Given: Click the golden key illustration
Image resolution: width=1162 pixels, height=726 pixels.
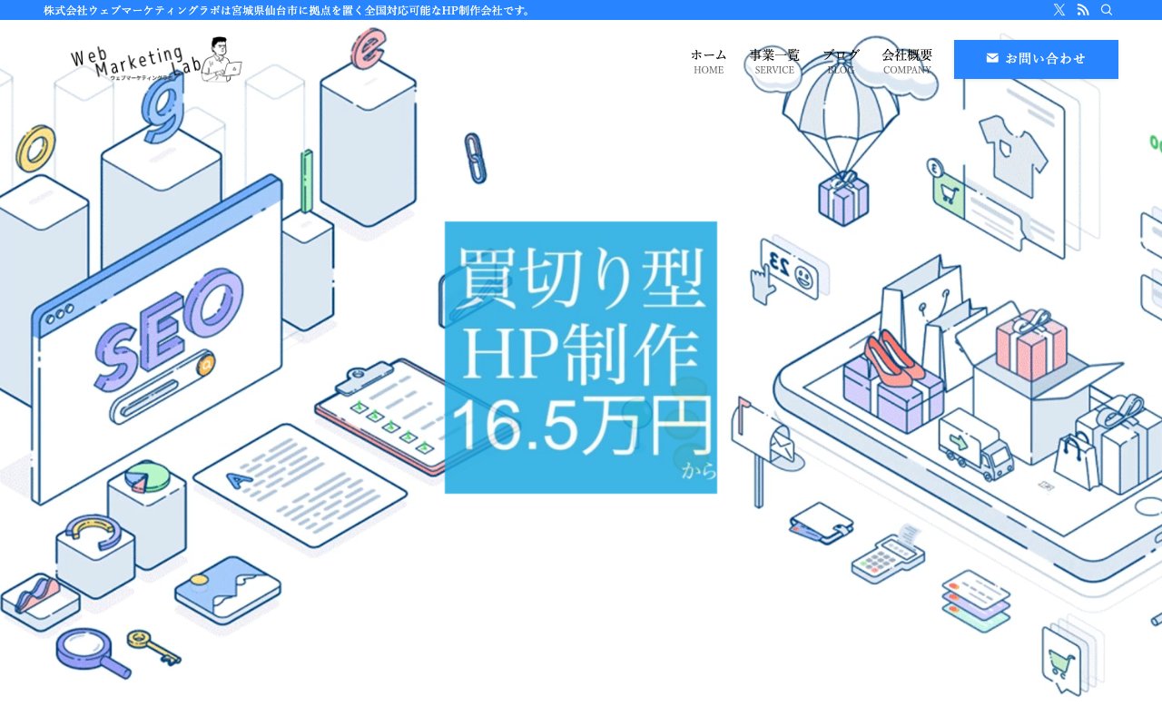Looking at the screenshot, I should pyautogui.click(x=153, y=646).
